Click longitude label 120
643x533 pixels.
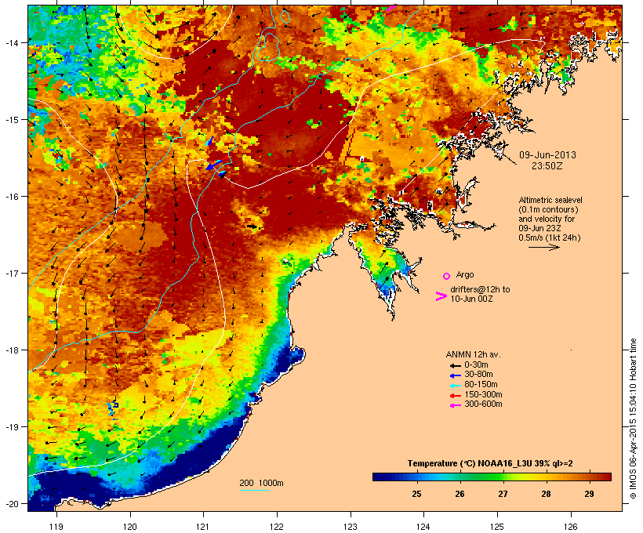(x=130, y=527)
